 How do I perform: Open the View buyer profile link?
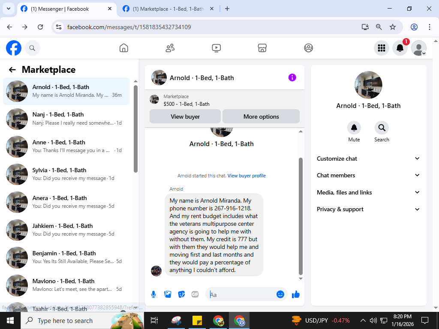point(247,176)
